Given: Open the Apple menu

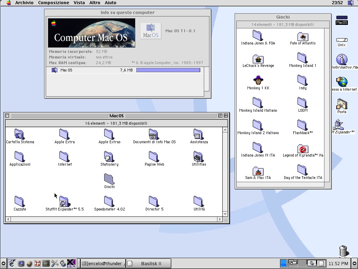Looking at the screenshot, I should click(x=9, y=3).
